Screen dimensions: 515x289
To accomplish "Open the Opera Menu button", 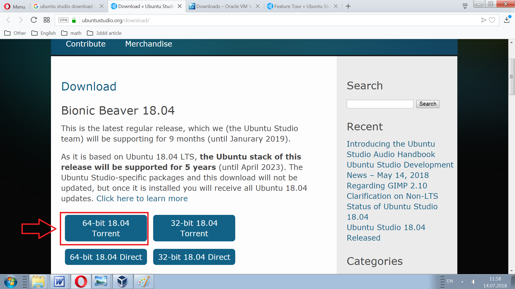I will click(15, 6).
